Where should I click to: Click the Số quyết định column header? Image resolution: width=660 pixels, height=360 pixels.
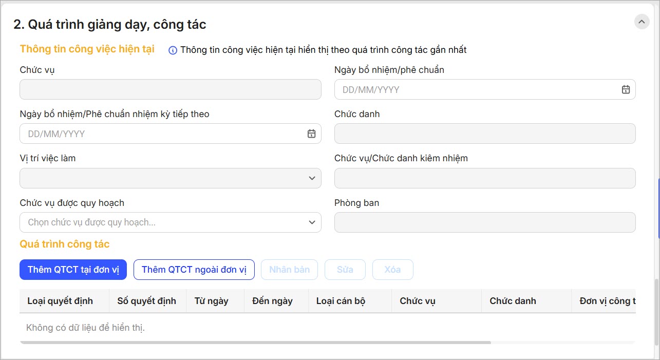pos(146,301)
